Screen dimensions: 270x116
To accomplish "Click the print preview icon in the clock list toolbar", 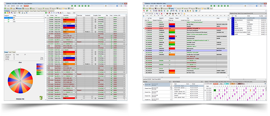I will coord(24,13).
